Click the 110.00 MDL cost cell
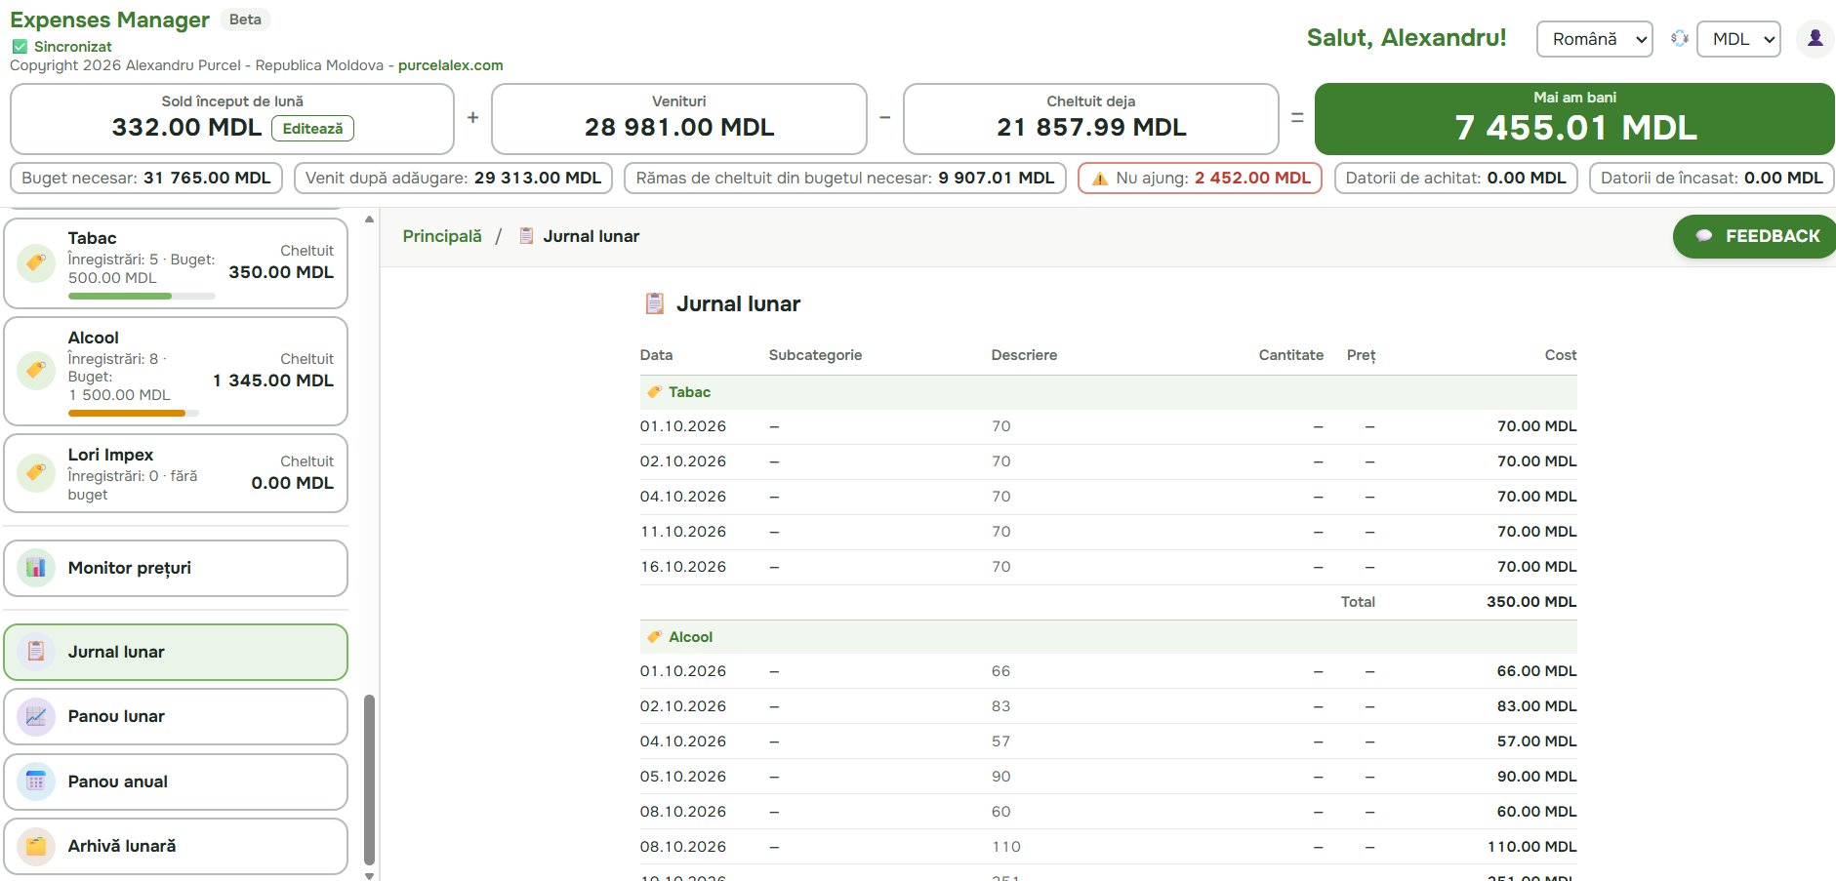Image resolution: width=1836 pixels, height=881 pixels. [1531, 847]
